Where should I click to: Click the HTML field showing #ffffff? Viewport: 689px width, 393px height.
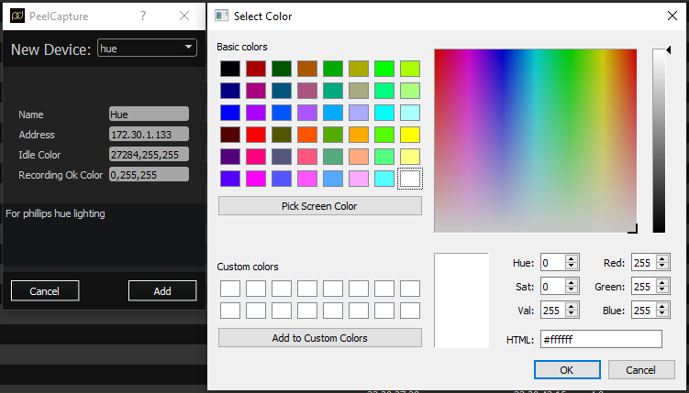pos(601,339)
